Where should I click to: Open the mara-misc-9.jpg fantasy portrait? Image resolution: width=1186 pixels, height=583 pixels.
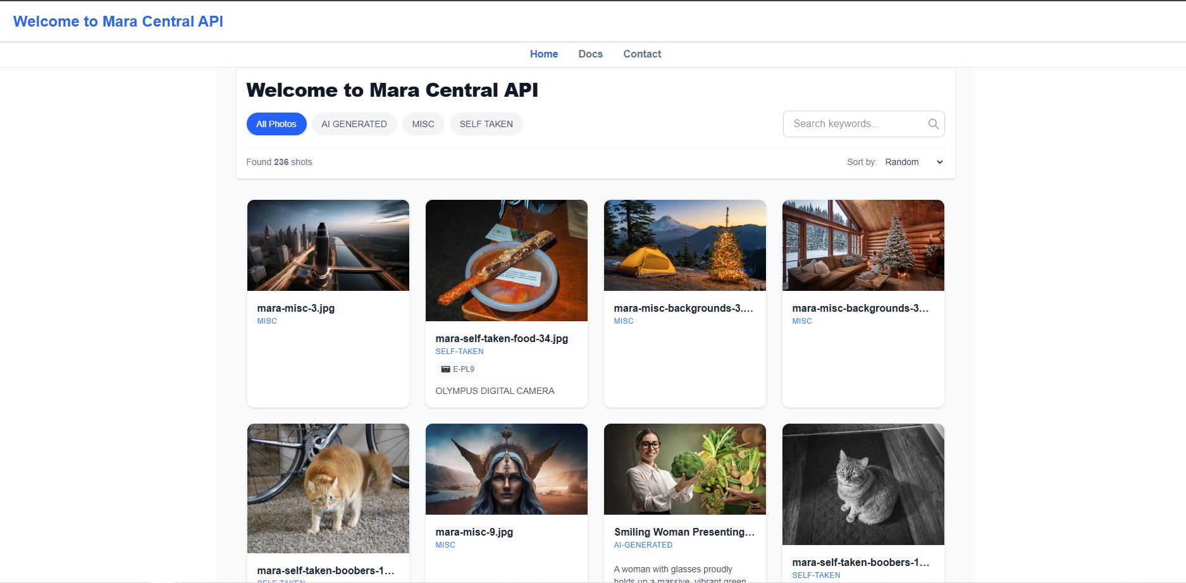click(x=506, y=469)
